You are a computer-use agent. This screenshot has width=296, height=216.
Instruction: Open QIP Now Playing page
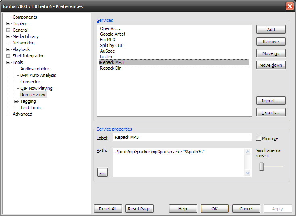(x=36, y=88)
